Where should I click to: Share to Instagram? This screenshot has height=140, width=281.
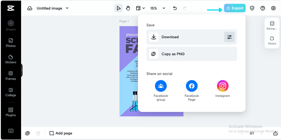click(x=223, y=89)
